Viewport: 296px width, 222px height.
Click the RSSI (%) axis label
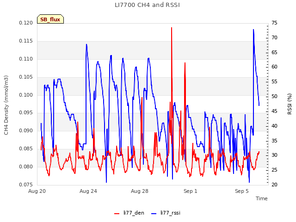(290, 104)
